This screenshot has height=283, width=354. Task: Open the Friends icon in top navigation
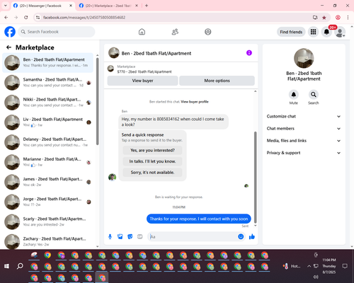coord(175,32)
